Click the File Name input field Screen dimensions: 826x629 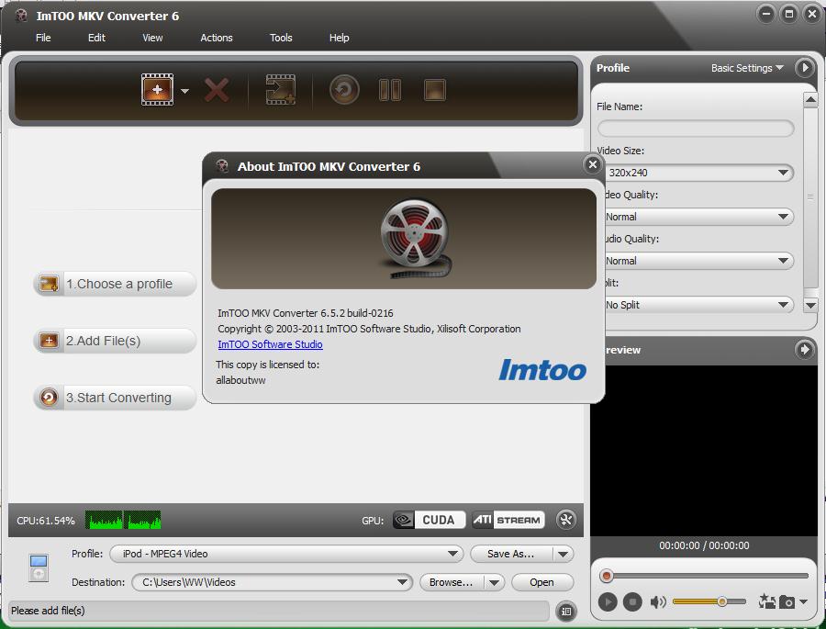point(696,129)
